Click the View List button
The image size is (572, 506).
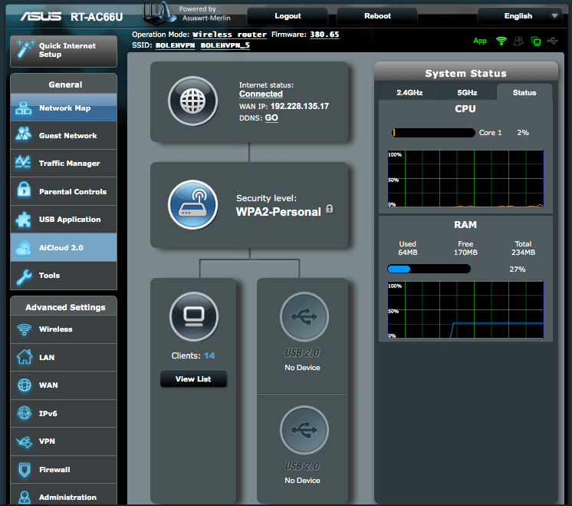(193, 379)
